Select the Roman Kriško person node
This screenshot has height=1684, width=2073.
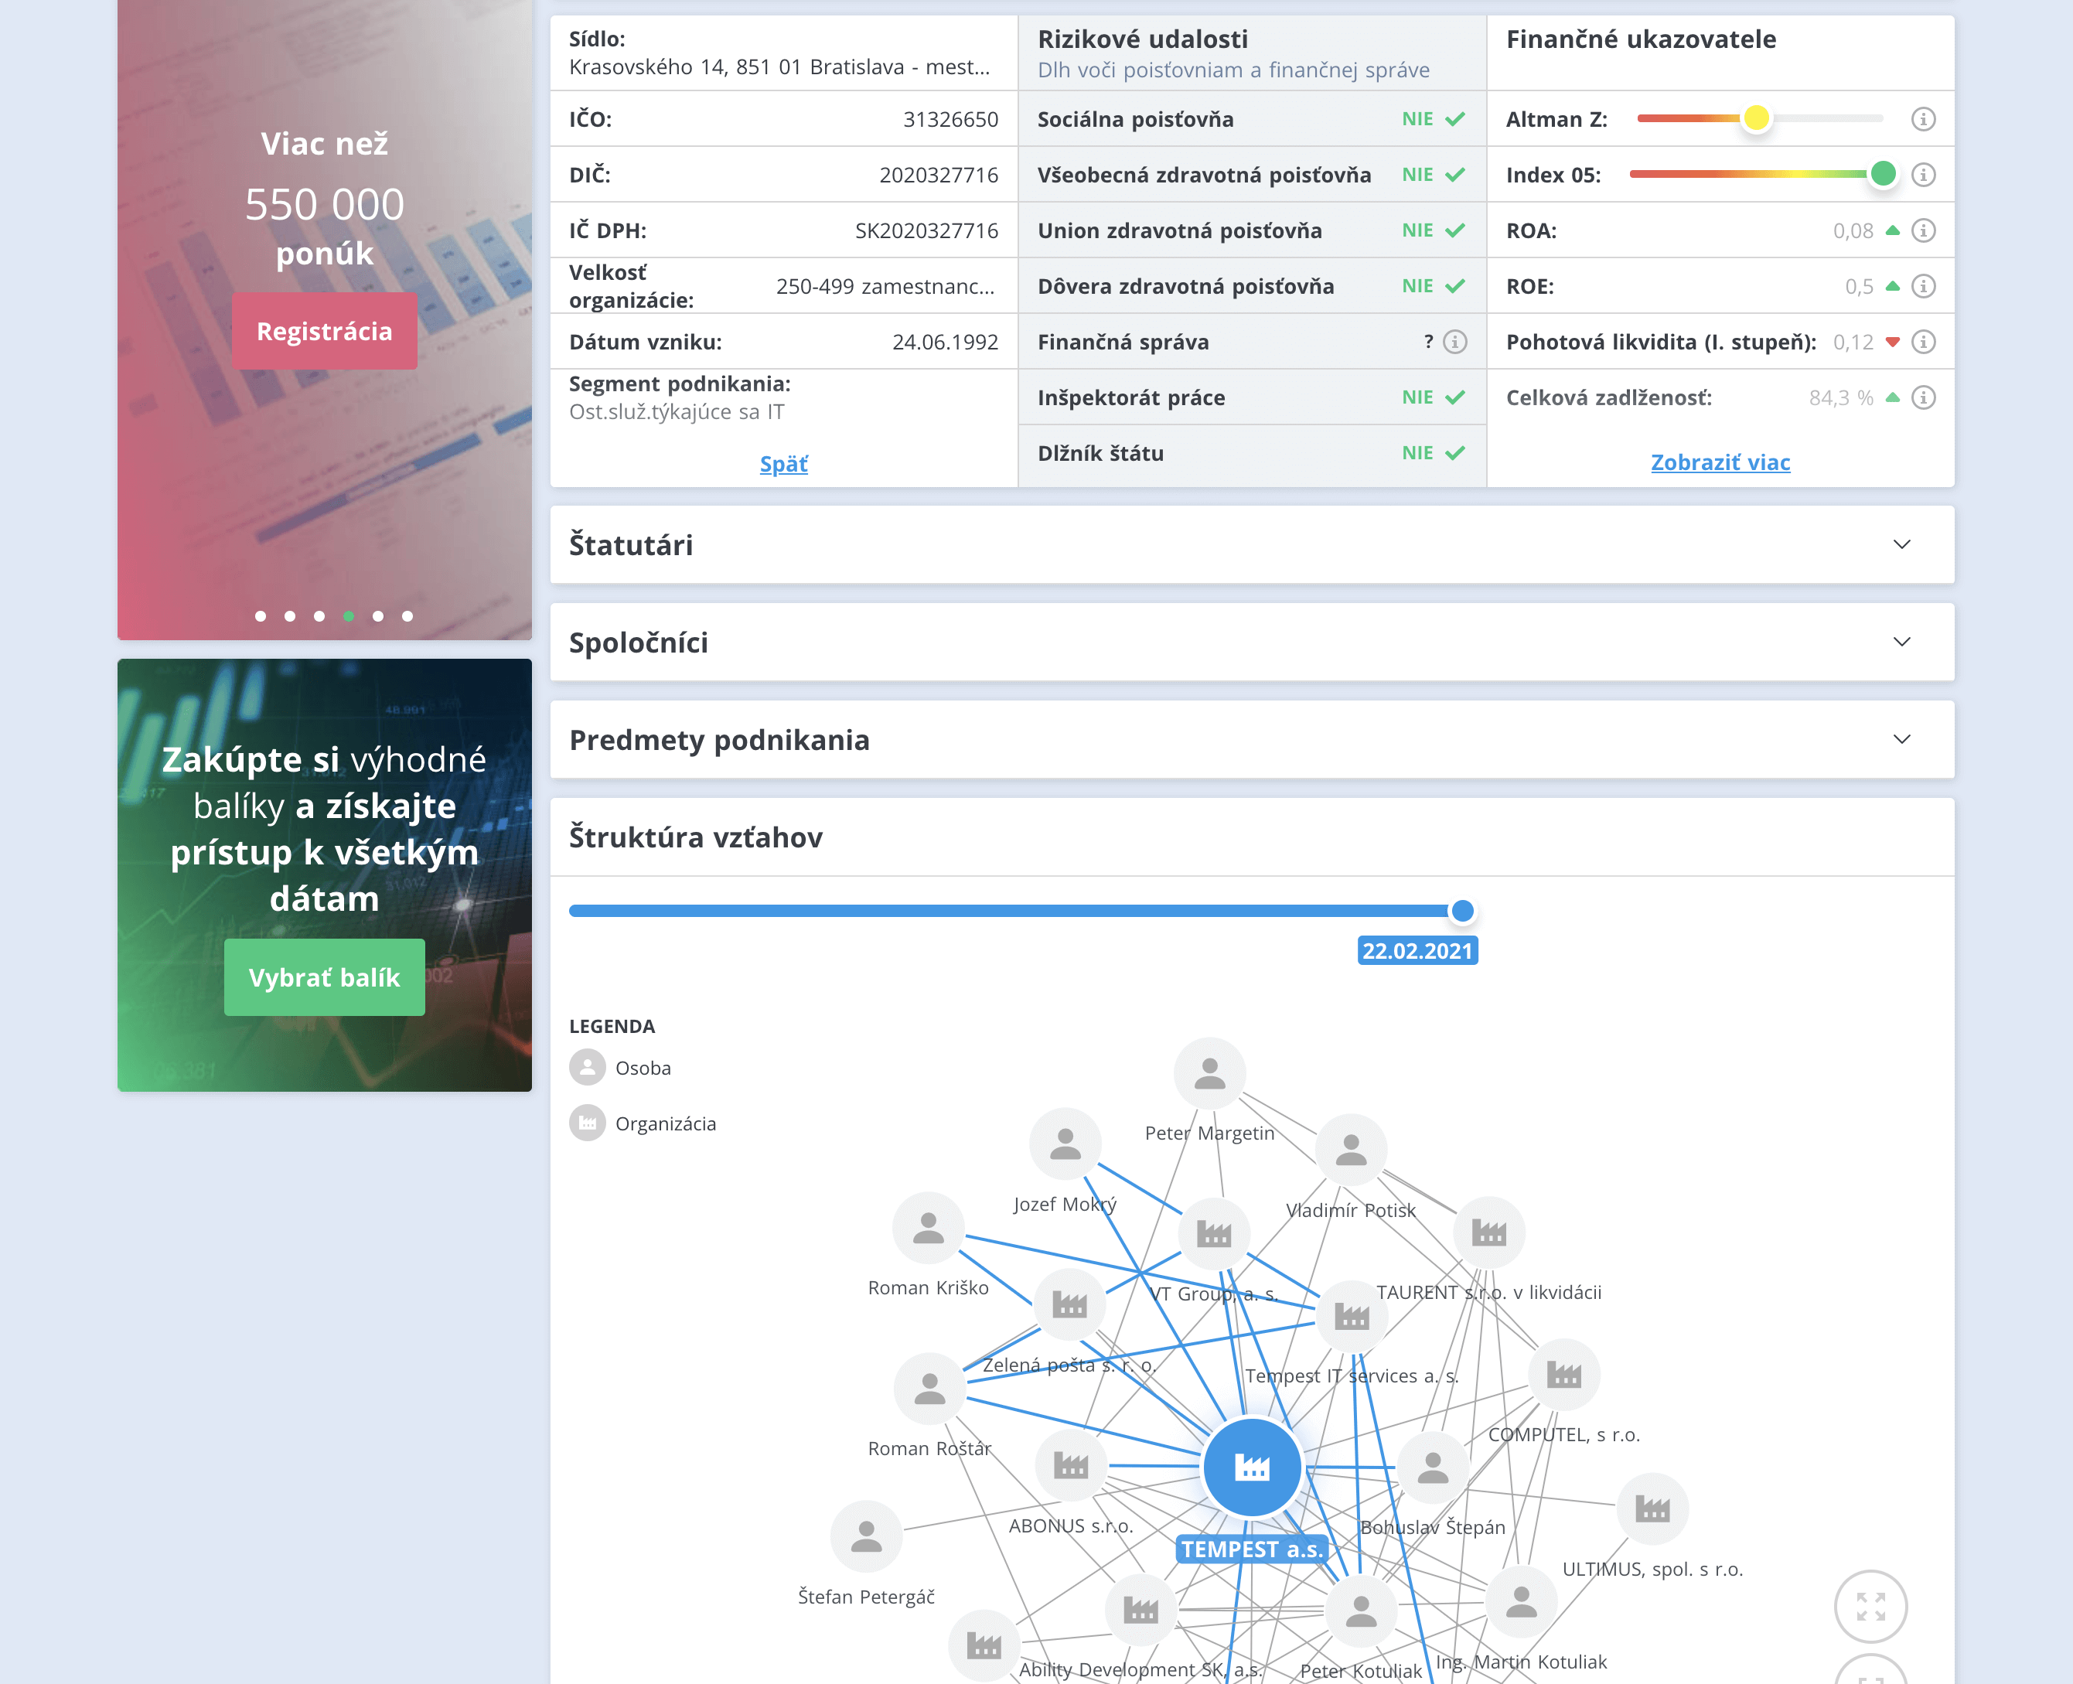(x=929, y=1228)
